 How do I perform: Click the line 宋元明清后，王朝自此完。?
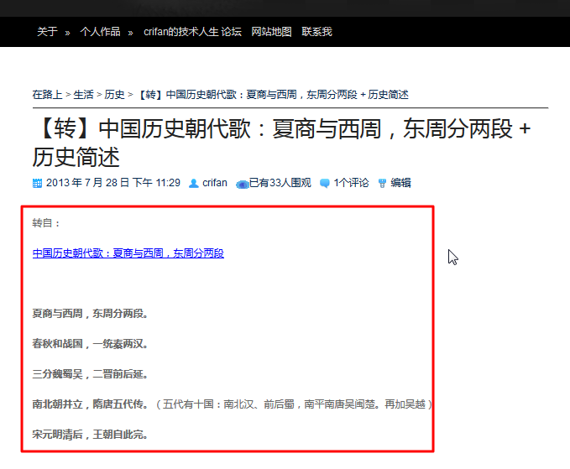point(90,434)
